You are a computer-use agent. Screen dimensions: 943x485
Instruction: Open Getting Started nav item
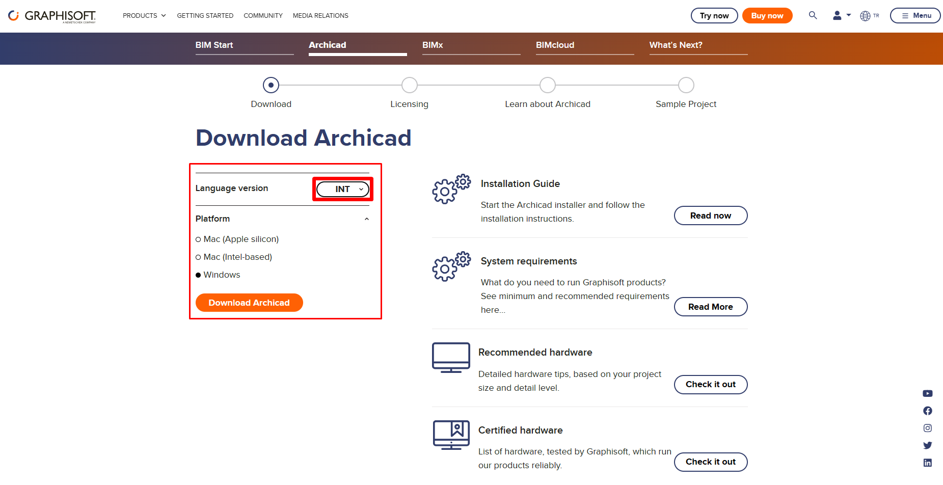tap(205, 16)
